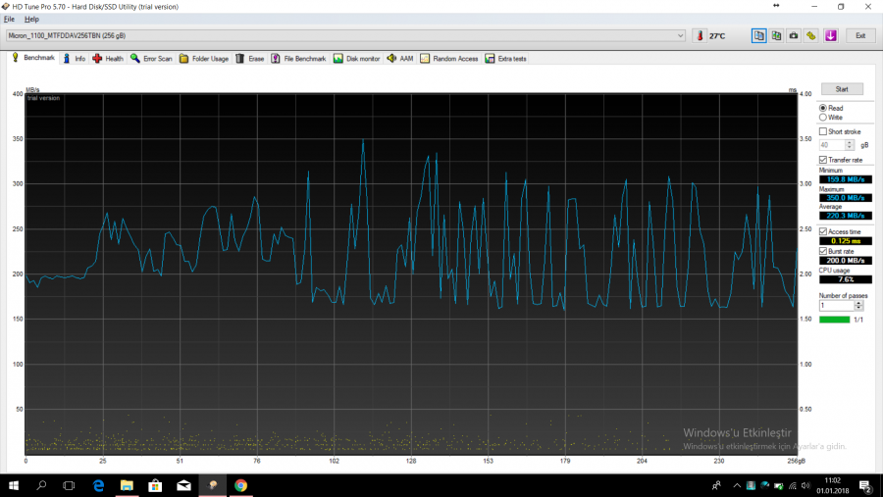Click the Minimum 159.8 MB/s value
This screenshot has height=497, width=883.
pos(846,179)
